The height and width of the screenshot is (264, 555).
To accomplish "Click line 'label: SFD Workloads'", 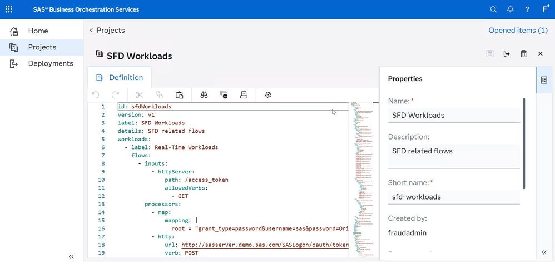I will click(x=151, y=123).
